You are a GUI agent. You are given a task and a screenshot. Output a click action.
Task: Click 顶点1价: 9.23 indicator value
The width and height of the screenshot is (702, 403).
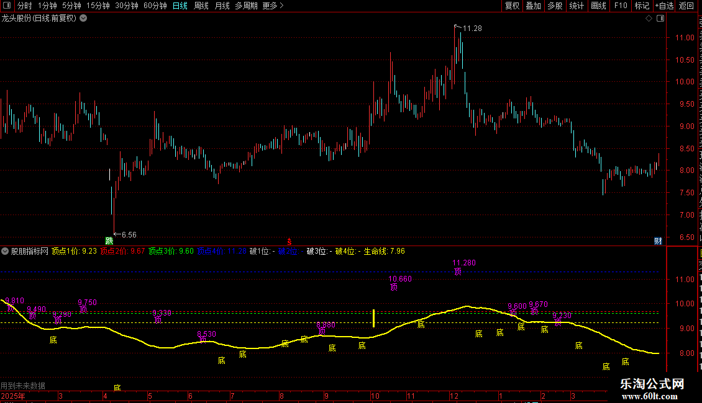pyautogui.click(x=75, y=251)
